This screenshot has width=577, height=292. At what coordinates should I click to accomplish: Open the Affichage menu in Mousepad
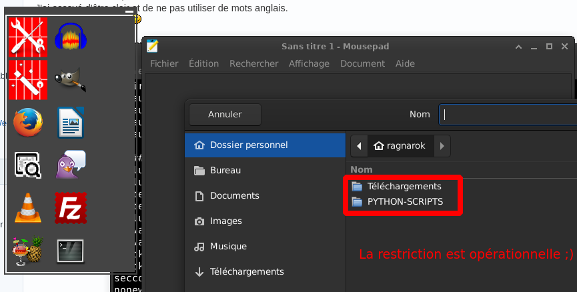point(309,63)
